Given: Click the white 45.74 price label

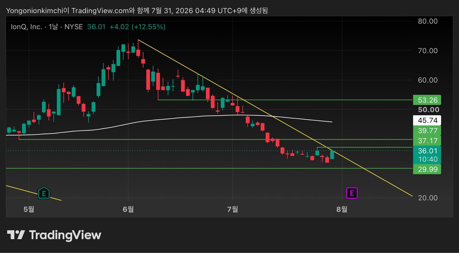Looking at the screenshot, I should tap(427, 120).
